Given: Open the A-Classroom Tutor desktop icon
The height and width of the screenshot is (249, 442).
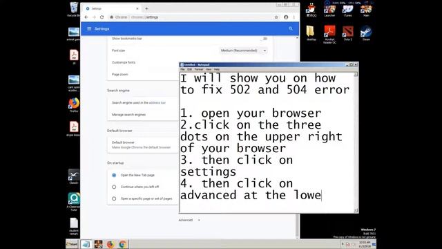Looking at the screenshot, I should pos(74,201).
